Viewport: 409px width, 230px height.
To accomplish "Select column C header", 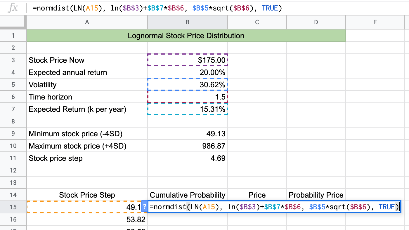I will click(257, 22).
